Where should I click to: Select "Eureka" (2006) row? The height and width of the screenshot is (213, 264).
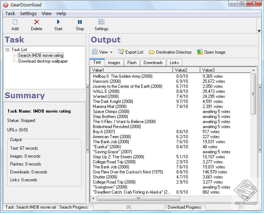170,147
